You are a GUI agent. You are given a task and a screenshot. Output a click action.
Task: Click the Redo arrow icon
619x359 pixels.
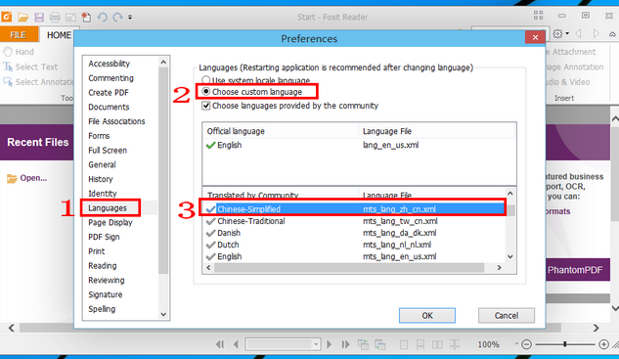117,17
